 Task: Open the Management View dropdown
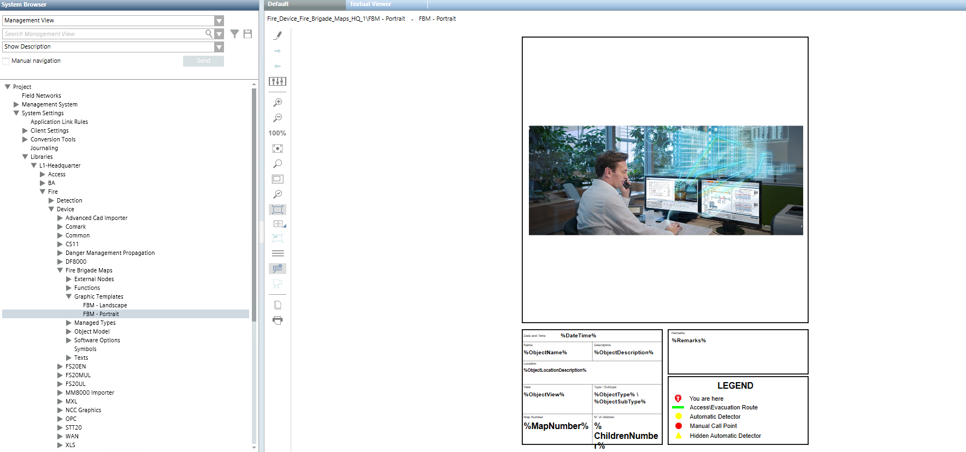tap(219, 21)
